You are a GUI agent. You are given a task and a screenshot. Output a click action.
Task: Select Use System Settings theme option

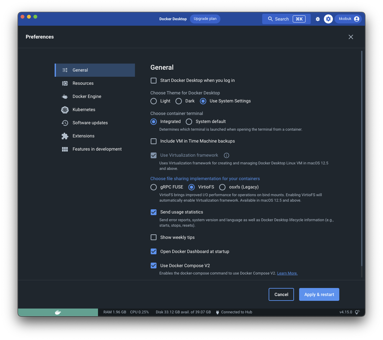click(x=203, y=101)
